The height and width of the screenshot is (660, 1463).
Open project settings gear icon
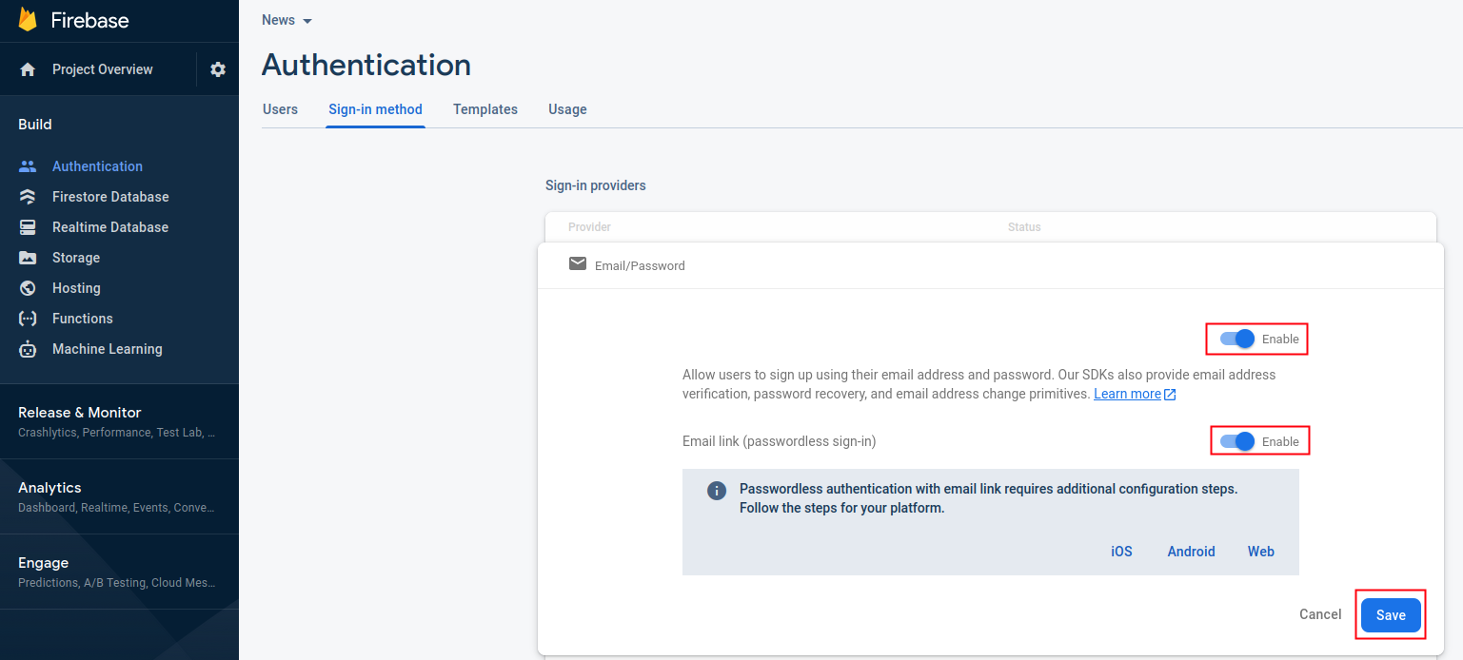[x=218, y=69]
